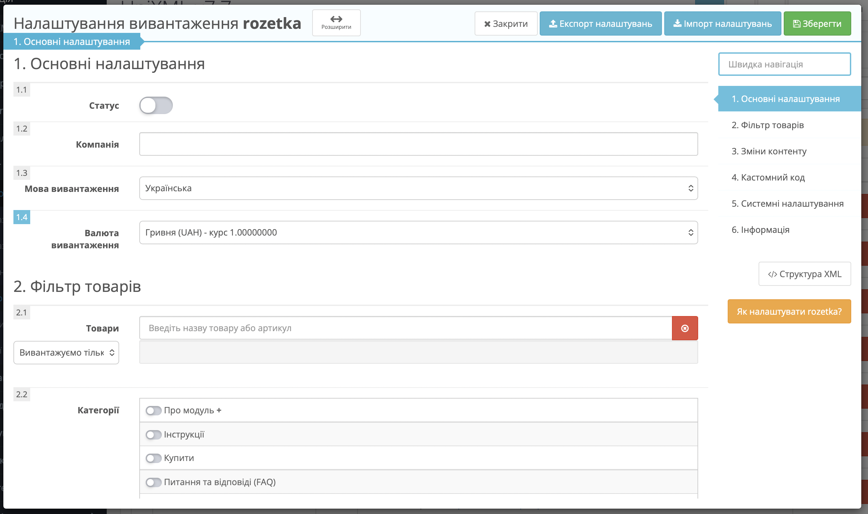Open the Мова вивантаження dropdown
This screenshot has width=868, height=514.
[x=418, y=188]
